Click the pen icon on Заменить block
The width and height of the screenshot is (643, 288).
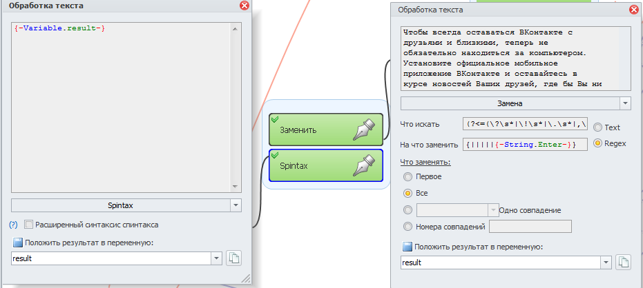click(364, 130)
